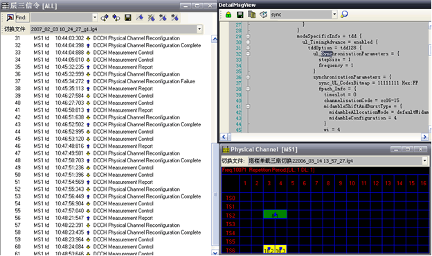Screen dimensions: 432x256
Task: Click the DetailMsgView horizontal scrollbar right arrow
Action: point(424,137)
